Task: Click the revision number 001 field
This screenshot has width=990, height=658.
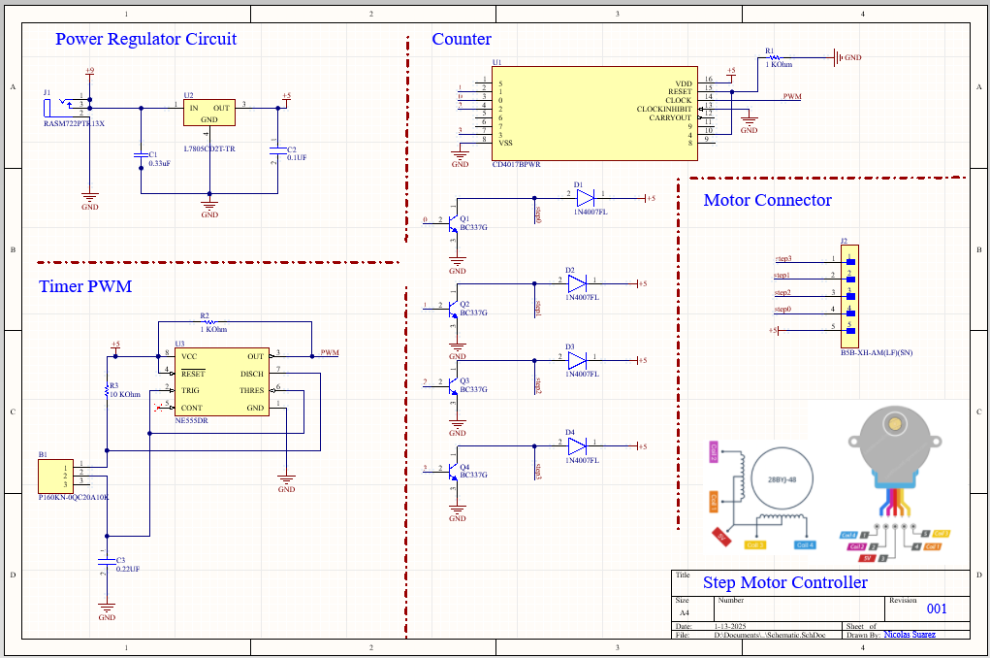Action: (937, 609)
